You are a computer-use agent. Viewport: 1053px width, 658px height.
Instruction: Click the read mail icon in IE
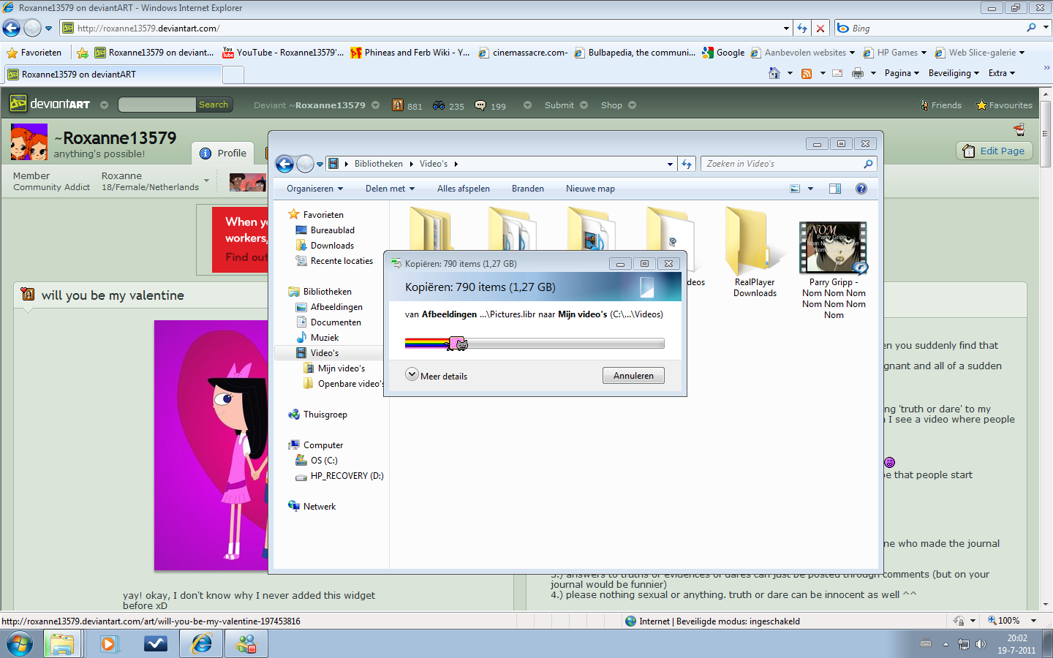point(837,73)
